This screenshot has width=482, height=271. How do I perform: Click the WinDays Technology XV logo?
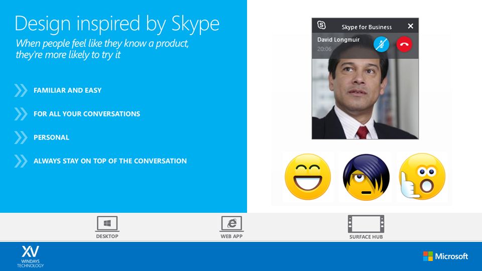(31, 256)
